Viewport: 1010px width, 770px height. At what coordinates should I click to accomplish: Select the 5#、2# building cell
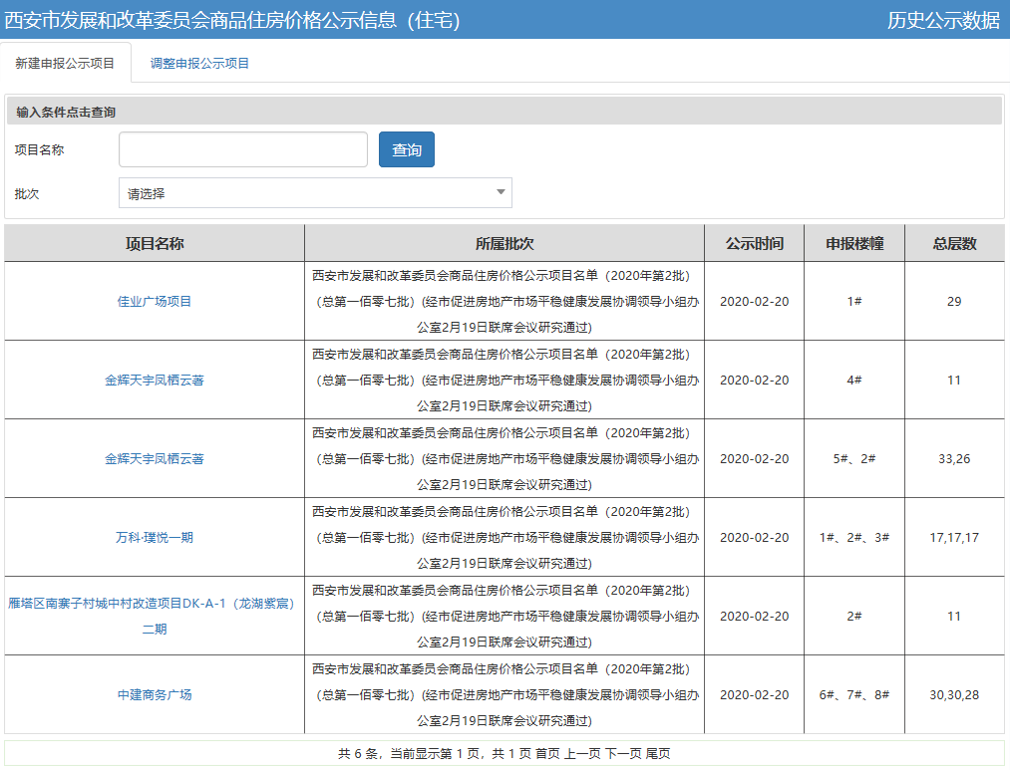854,458
